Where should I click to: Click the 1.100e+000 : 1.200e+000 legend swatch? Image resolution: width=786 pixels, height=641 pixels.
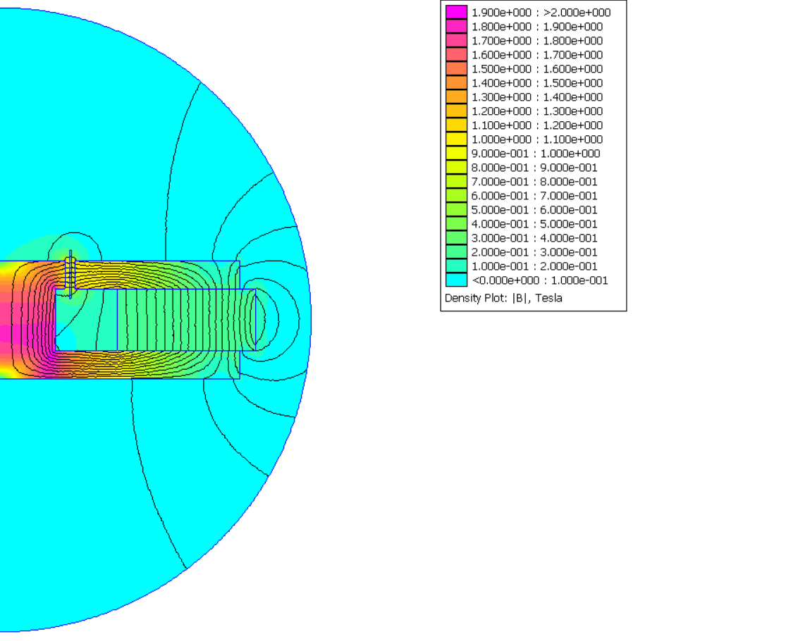(456, 125)
